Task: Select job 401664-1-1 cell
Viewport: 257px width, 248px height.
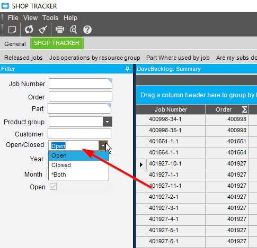Action: (175, 153)
